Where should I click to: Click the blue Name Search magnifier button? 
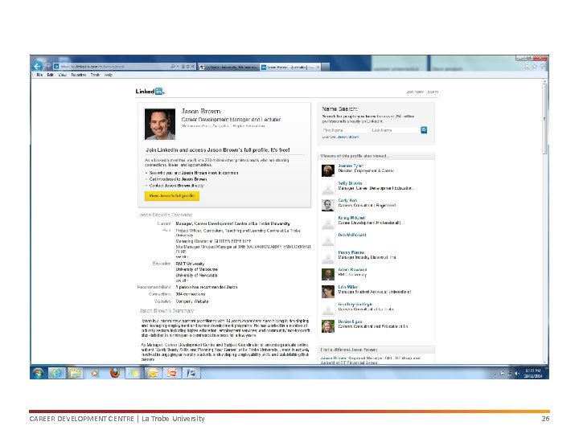(424, 130)
